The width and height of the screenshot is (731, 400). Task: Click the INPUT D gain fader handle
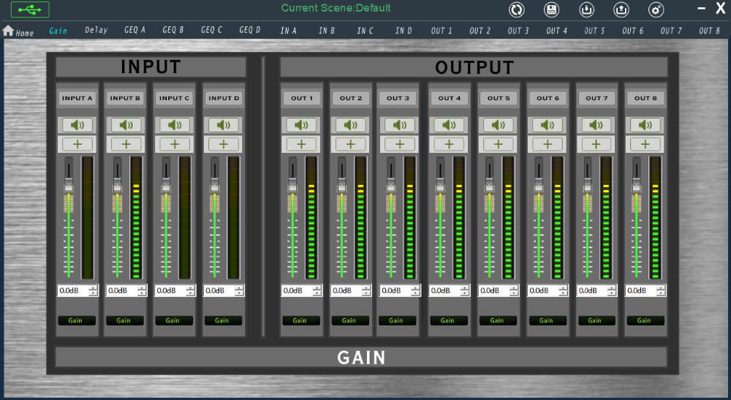tap(215, 187)
